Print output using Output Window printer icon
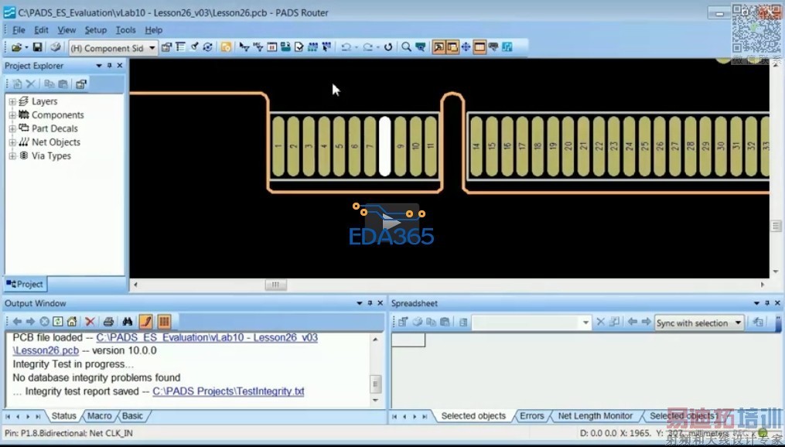The height and width of the screenshot is (447, 785). pos(108,322)
